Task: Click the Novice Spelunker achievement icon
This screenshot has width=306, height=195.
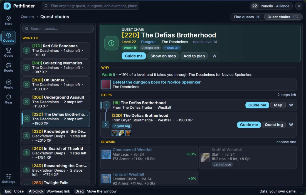Action: 106,84
